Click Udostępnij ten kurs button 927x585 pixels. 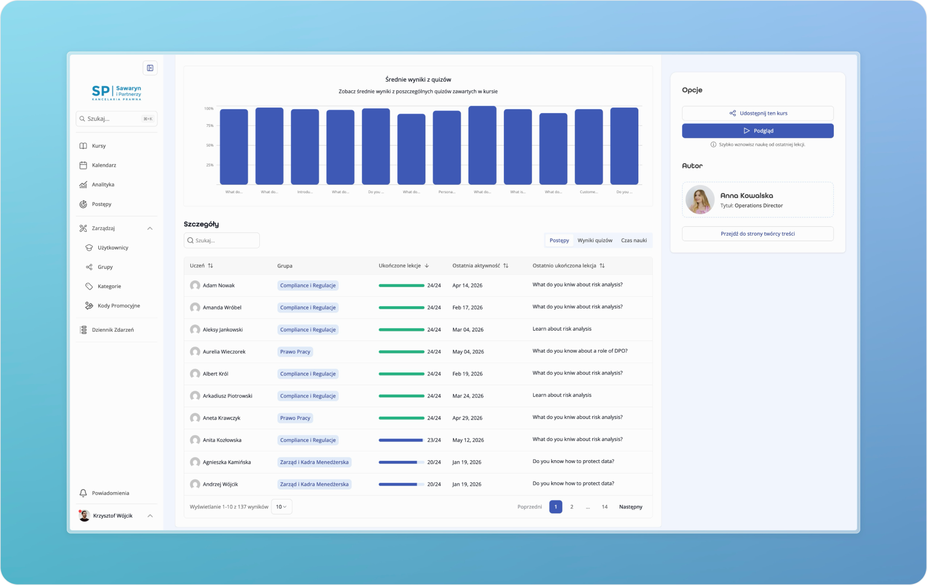pyautogui.click(x=758, y=113)
